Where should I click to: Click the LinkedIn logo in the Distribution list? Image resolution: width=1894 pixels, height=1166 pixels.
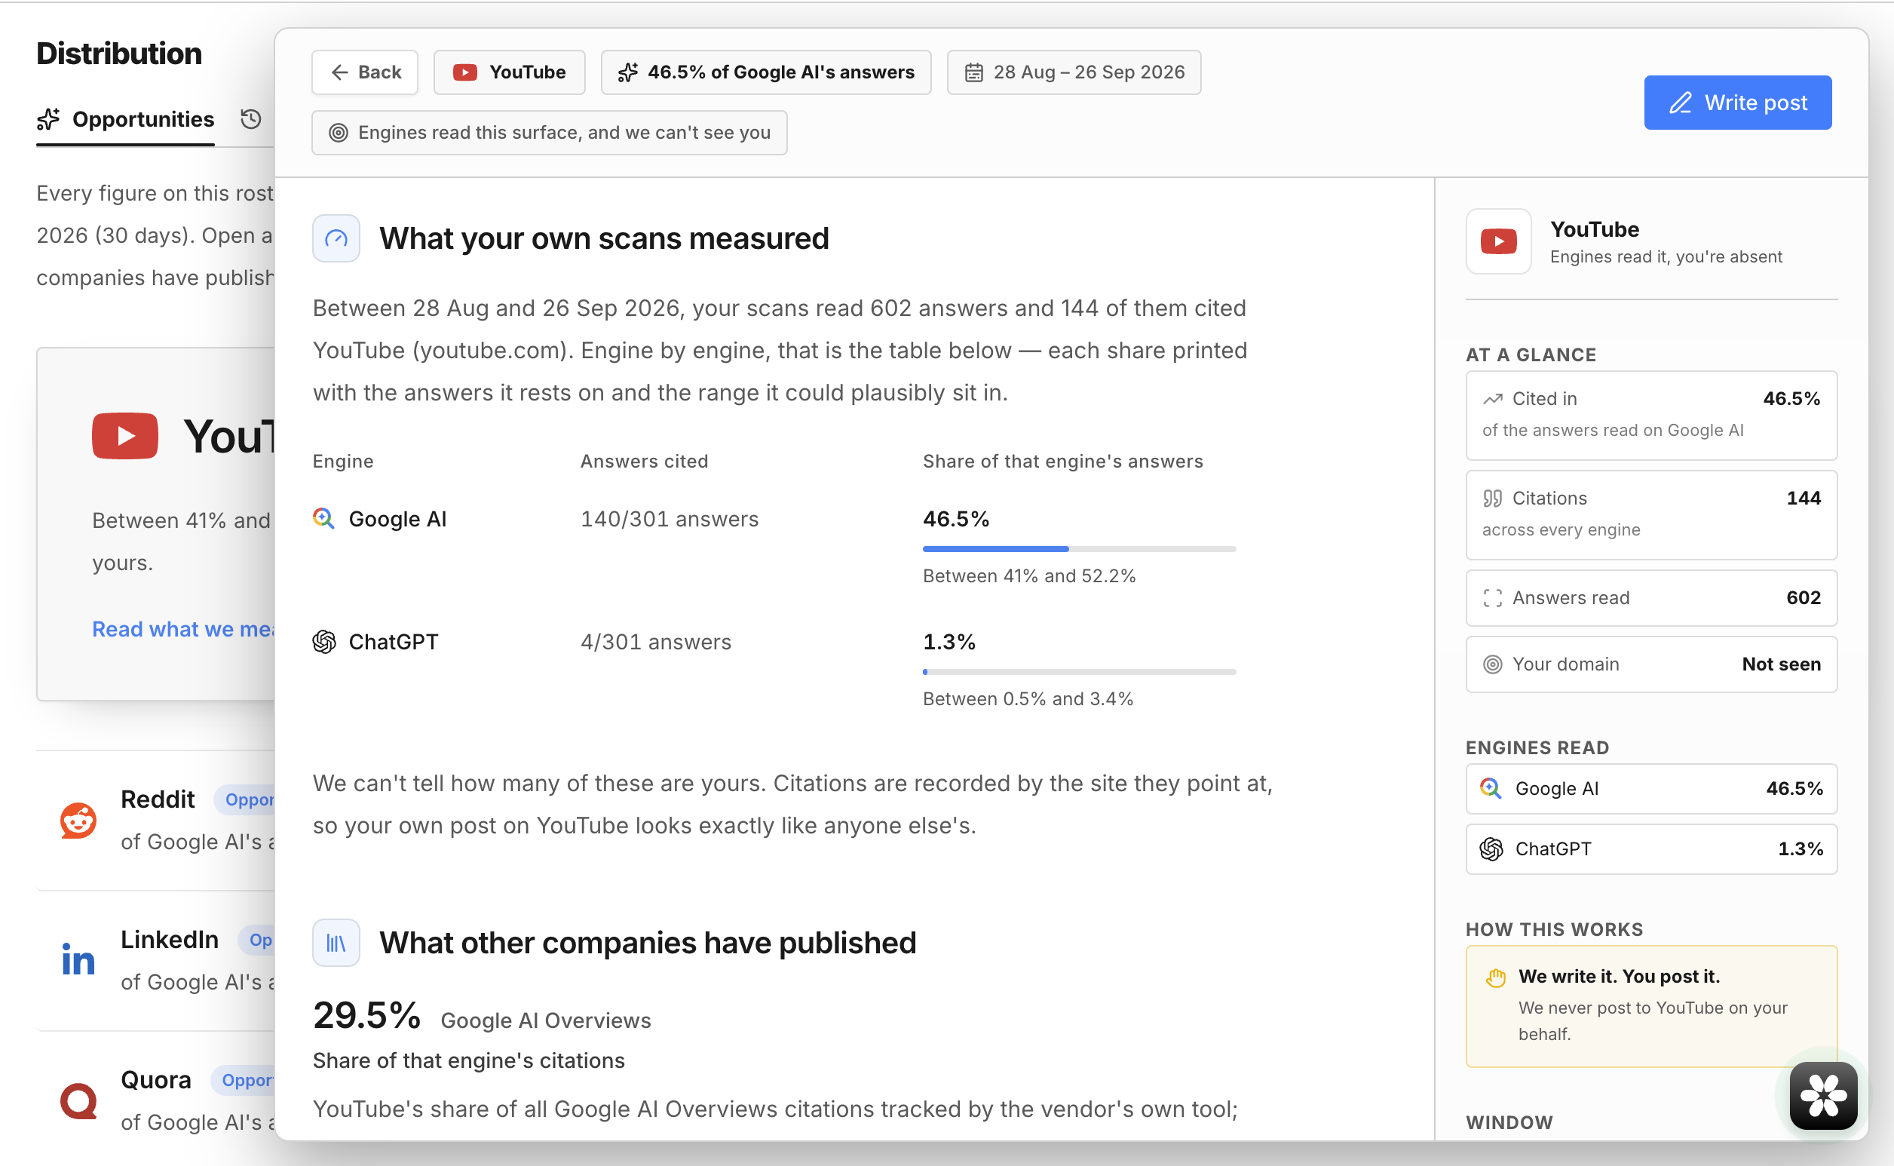78,960
